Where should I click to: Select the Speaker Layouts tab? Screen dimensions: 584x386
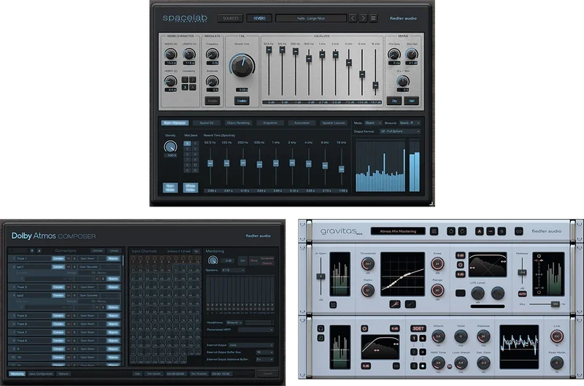click(334, 123)
